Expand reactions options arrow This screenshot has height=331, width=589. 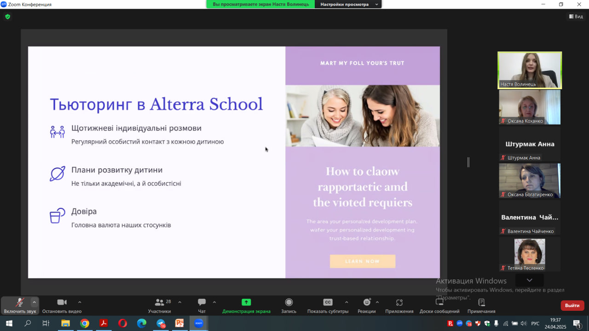(377, 302)
